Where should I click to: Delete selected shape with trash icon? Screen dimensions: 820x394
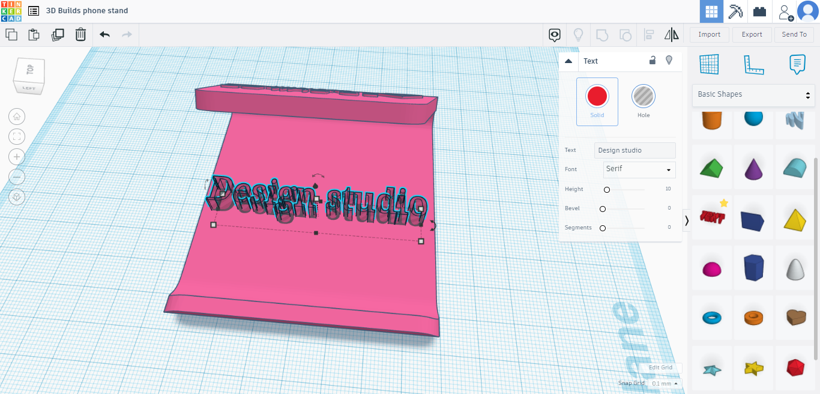pyautogui.click(x=80, y=35)
